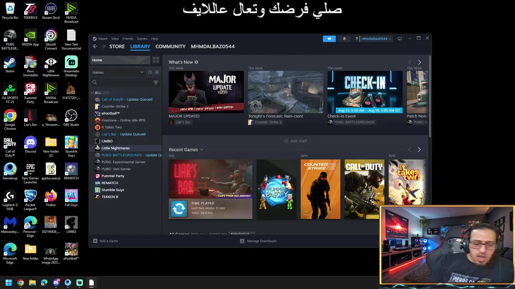This screenshot has width=515, height=289.
Task: Click the Steam announcements megaphone button
Action: pyautogui.click(x=329, y=39)
